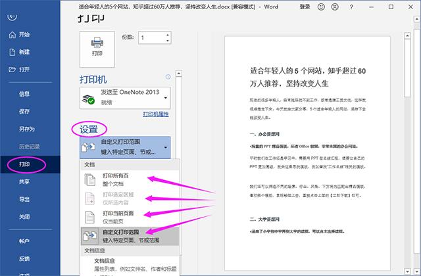Decrease the number of copies

(168, 41)
